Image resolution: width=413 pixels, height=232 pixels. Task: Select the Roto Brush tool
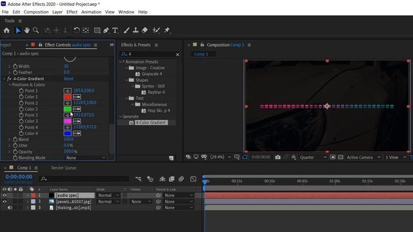coord(156,30)
